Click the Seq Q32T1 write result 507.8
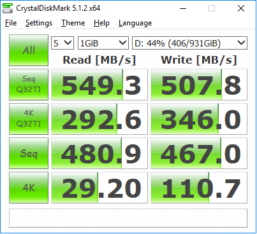The width and height of the screenshot is (257, 234). pyautogui.click(x=199, y=85)
